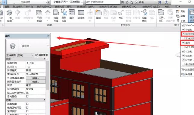Select the 平面视图 plan view tool

coord(39,13)
